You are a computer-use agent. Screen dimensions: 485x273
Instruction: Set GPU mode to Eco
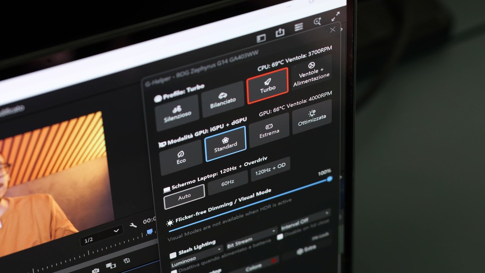click(x=181, y=157)
